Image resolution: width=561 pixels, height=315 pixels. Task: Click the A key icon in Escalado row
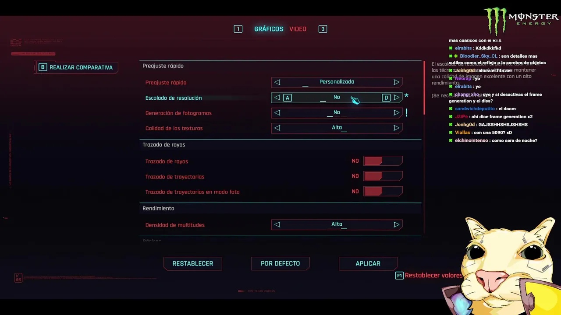pos(288,98)
